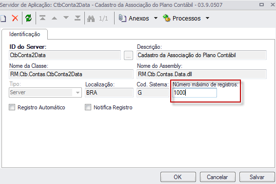The image size is (276, 184).
Task: Click the 1/1 record counter
Action: 103,19
